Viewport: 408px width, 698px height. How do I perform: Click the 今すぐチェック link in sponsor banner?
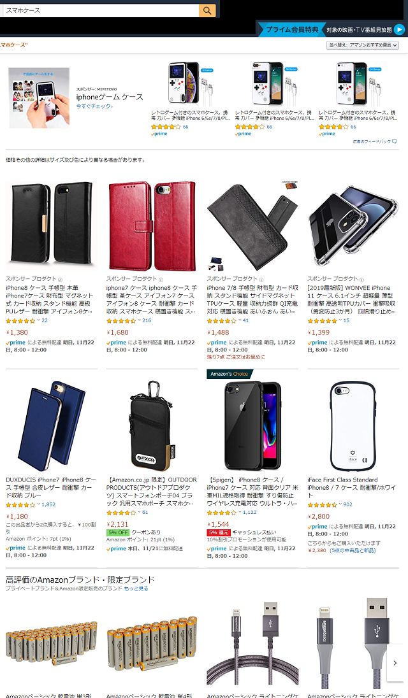94,106
